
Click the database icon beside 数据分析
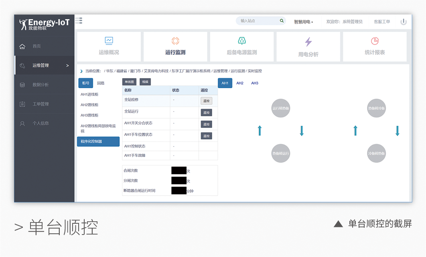click(22, 85)
